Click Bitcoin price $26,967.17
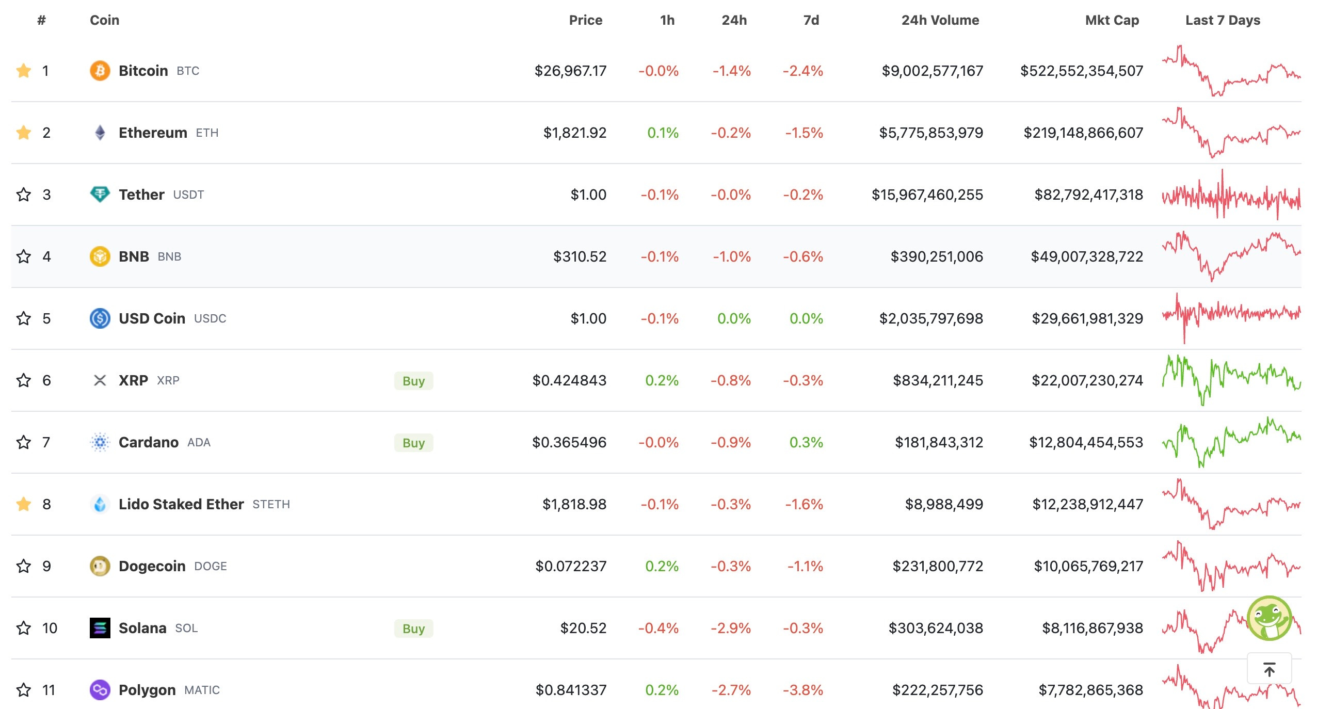Viewport: 1317px width, 709px height. [570, 71]
